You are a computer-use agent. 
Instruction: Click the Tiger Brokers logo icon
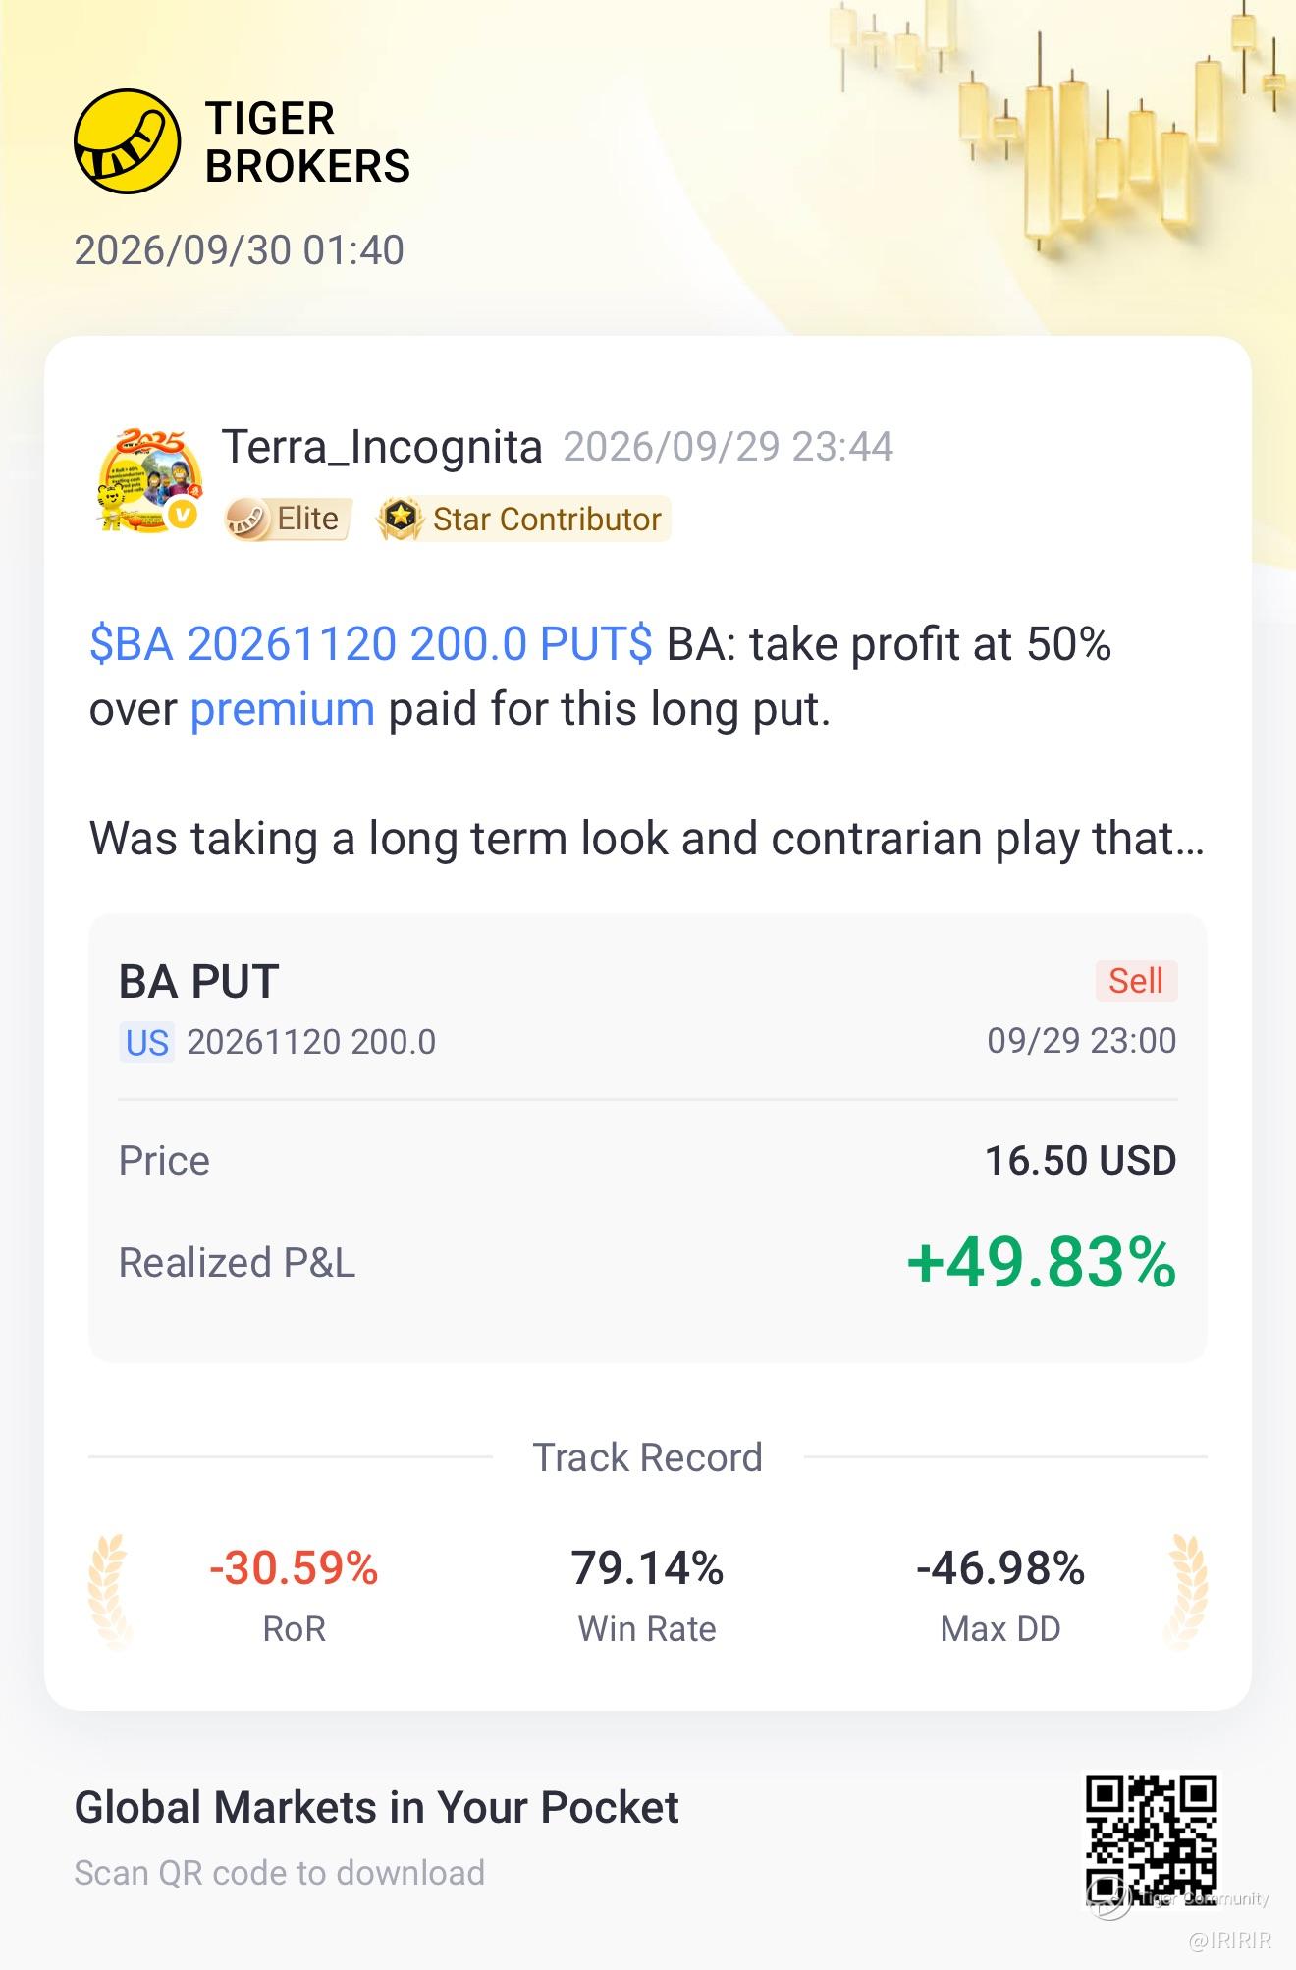pyautogui.click(x=128, y=141)
